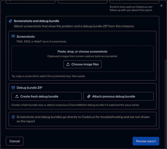This screenshot has height=149, width=167.
Task: Focus the email field above the CoderLuii note
Action: coord(134,2)
